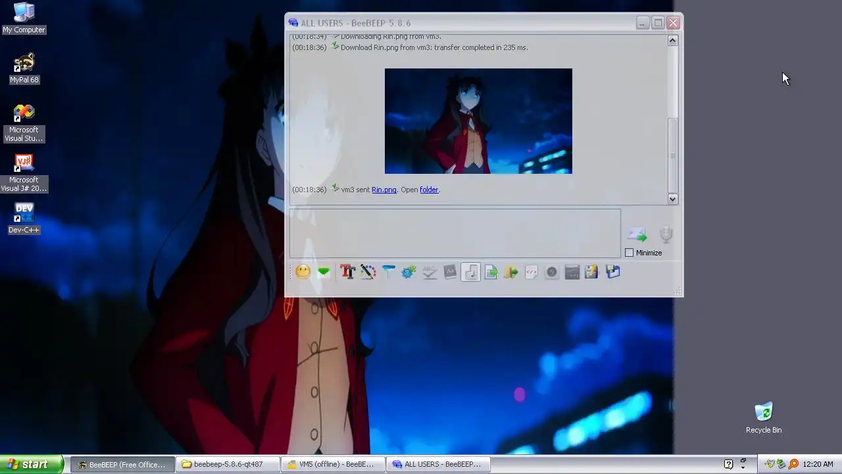
Task: Select the Microsoft Visual Studio shortcut
Action: click(24, 123)
